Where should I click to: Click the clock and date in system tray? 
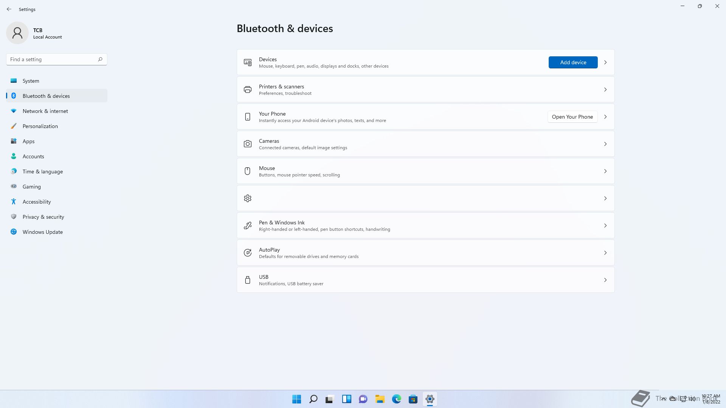[711, 399]
